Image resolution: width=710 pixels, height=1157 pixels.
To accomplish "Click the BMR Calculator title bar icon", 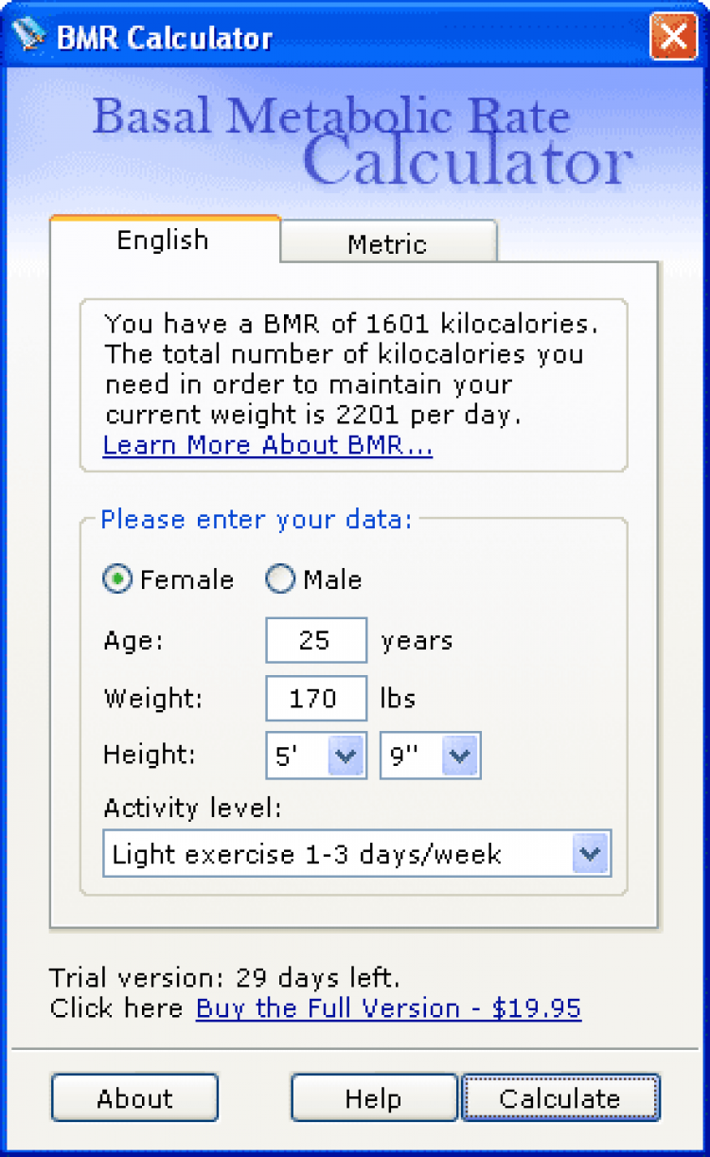I will point(29,37).
